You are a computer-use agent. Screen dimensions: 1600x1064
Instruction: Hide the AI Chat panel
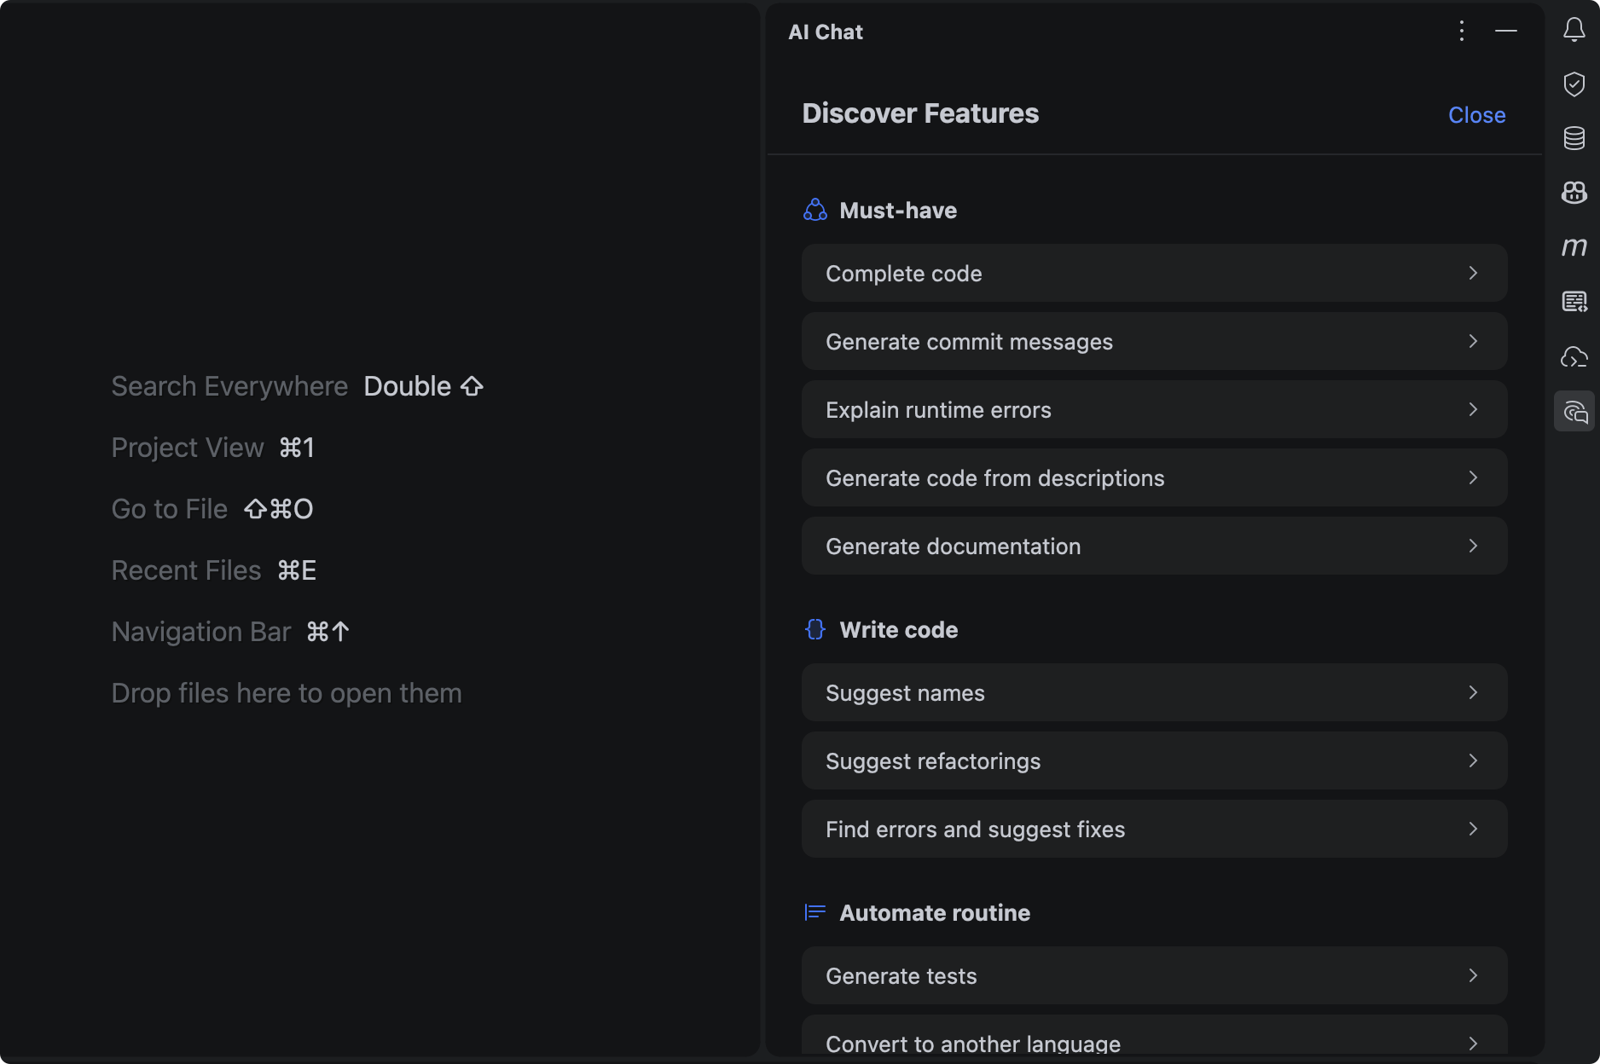pos(1505,32)
